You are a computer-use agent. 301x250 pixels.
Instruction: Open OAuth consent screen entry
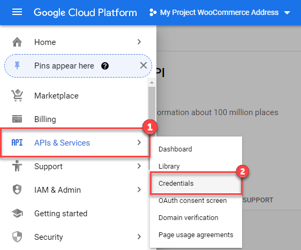coord(196,201)
